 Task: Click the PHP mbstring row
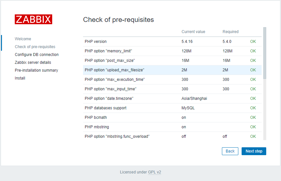coord(172,127)
